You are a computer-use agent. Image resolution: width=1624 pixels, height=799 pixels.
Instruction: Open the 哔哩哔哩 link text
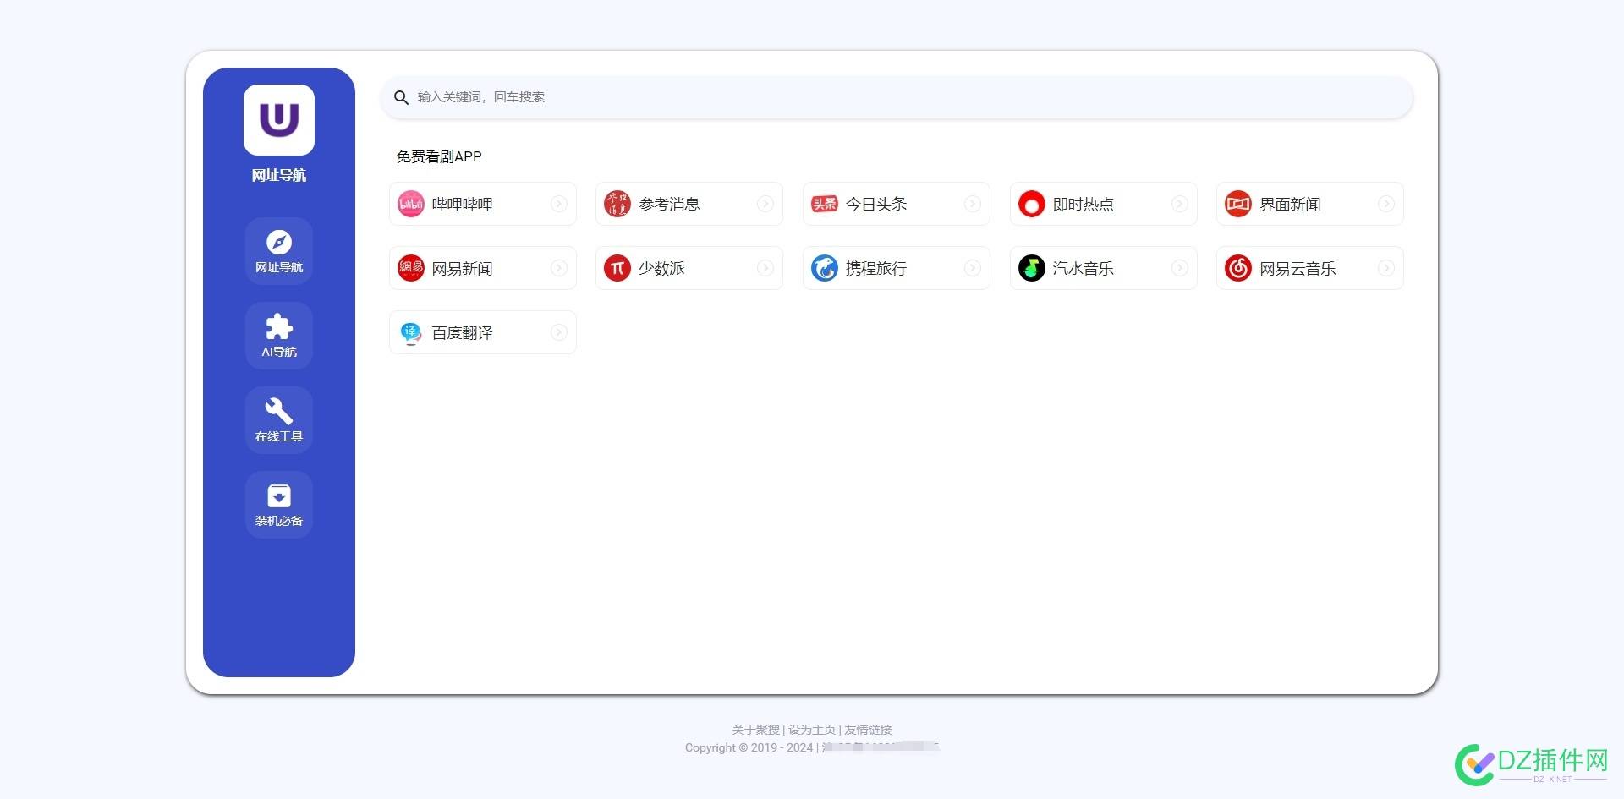coord(463,205)
